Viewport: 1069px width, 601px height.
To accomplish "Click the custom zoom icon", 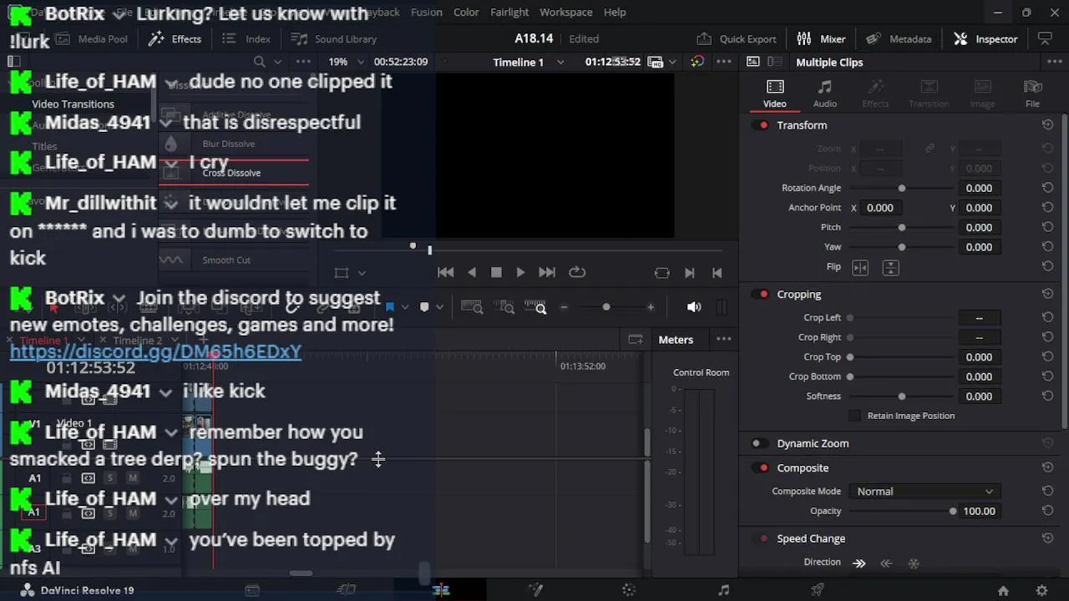I will (x=535, y=307).
